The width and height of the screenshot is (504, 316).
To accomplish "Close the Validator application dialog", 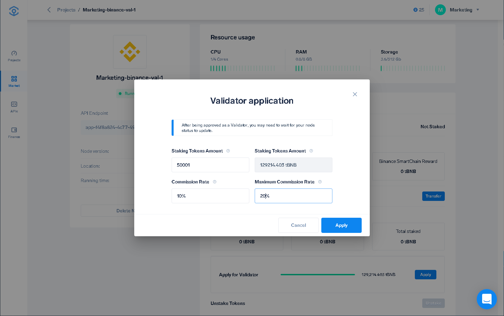I will click(355, 94).
